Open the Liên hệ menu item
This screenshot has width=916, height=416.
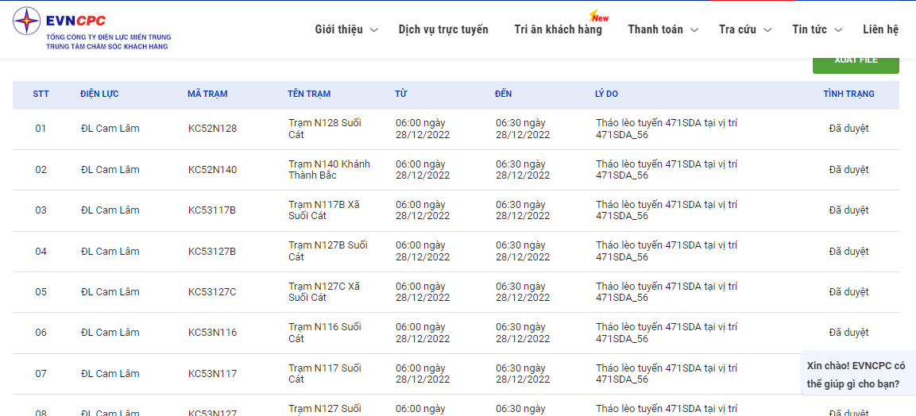(880, 29)
